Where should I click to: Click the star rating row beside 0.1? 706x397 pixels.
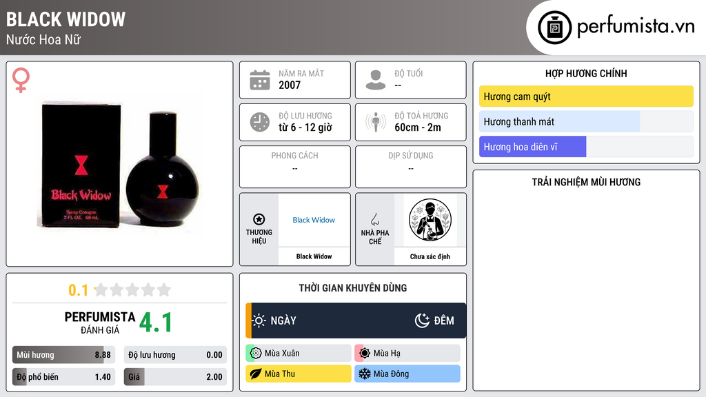pyautogui.click(x=133, y=289)
